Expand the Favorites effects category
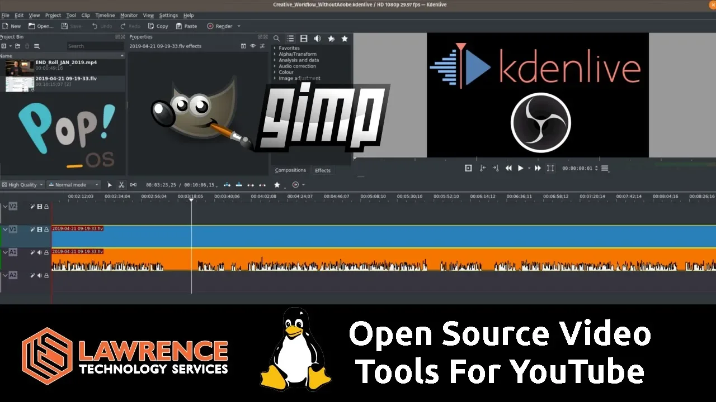 274,48
